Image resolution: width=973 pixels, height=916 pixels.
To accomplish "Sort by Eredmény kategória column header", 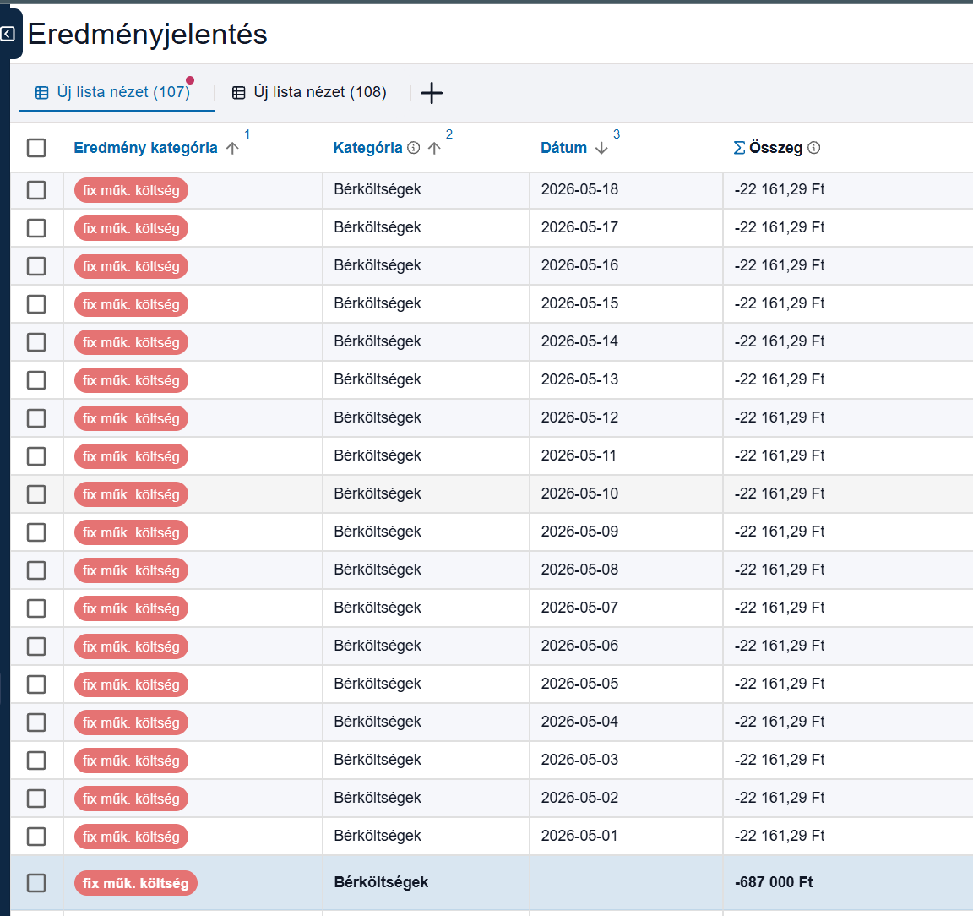I will point(145,148).
